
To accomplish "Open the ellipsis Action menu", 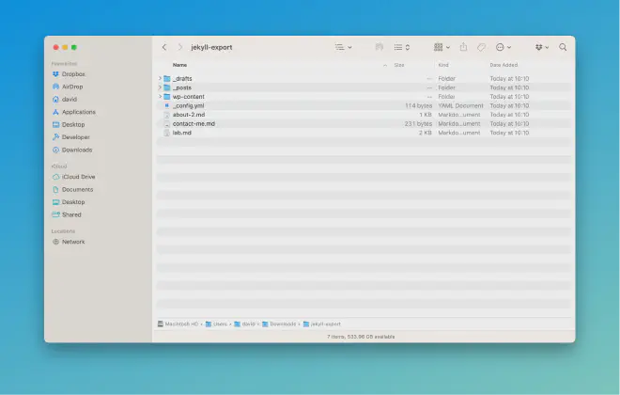I will [x=504, y=47].
